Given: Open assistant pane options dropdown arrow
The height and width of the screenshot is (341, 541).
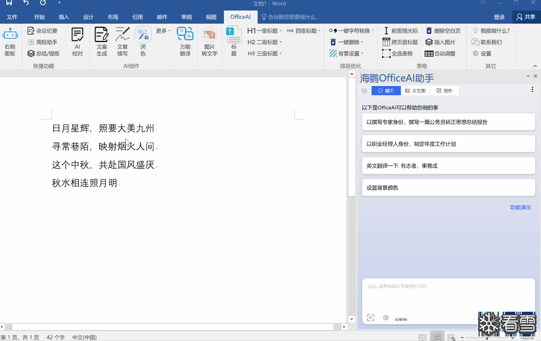Looking at the screenshot, I should [x=528, y=76].
